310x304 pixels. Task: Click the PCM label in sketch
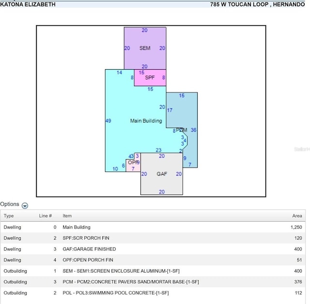182,130
